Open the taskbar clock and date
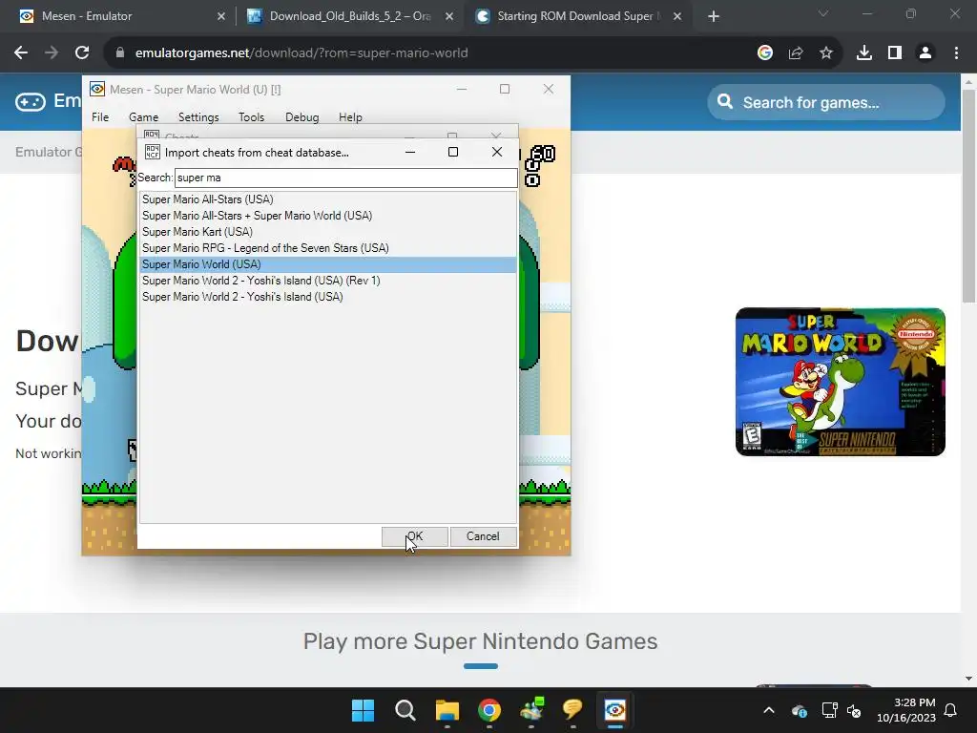Image resolution: width=977 pixels, height=733 pixels. [x=906, y=710]
